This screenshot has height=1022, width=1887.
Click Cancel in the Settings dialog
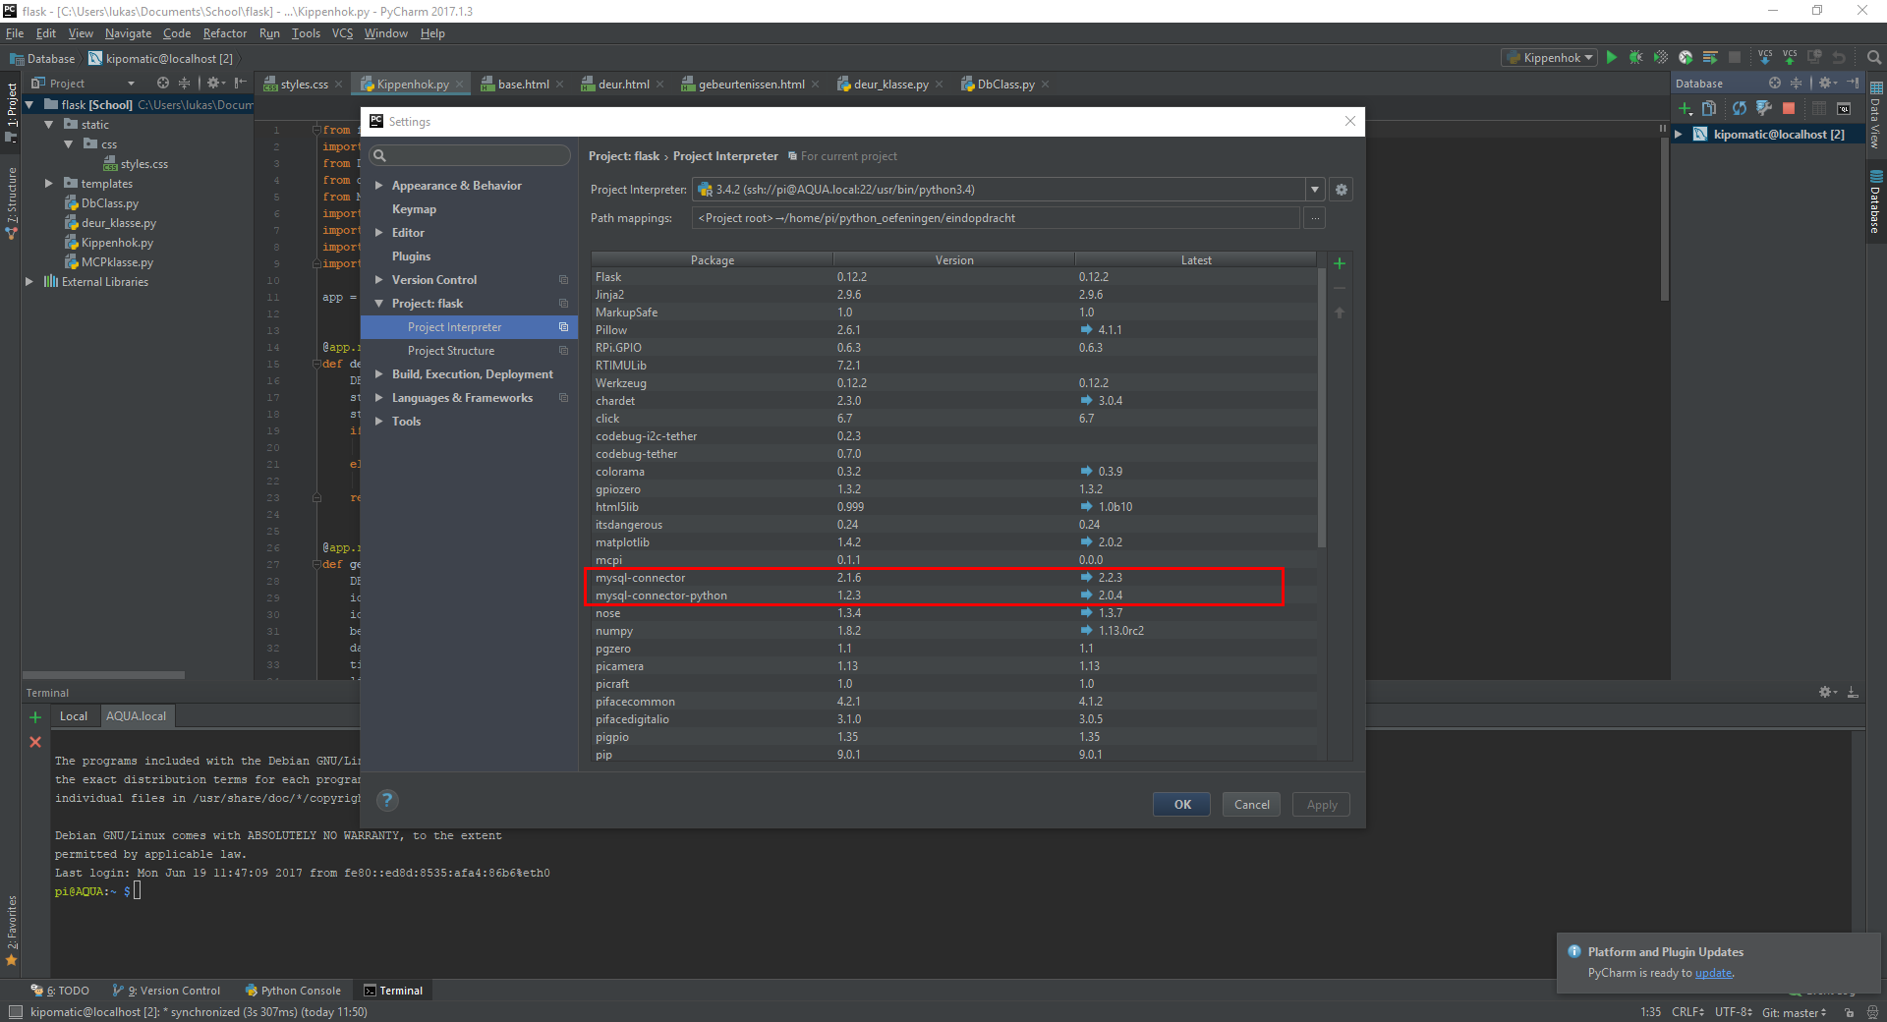click(x=1251, y=805)
